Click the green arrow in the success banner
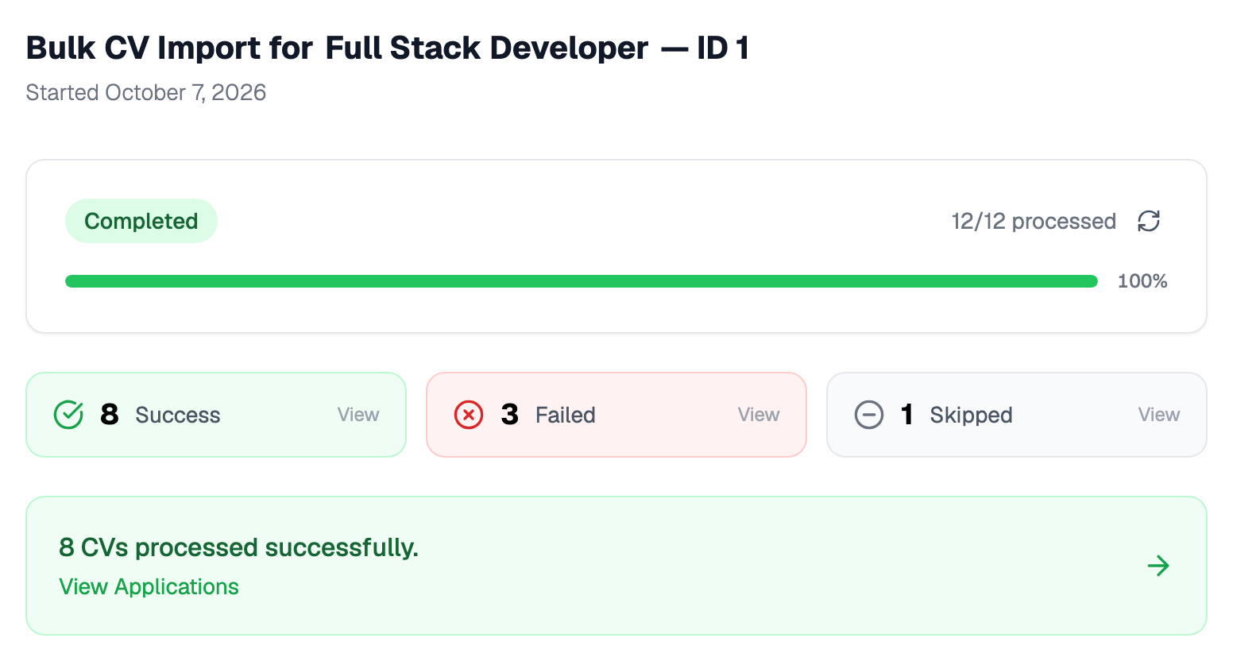This screenshot has width=1233, height=661. [x=1158, y=566]
